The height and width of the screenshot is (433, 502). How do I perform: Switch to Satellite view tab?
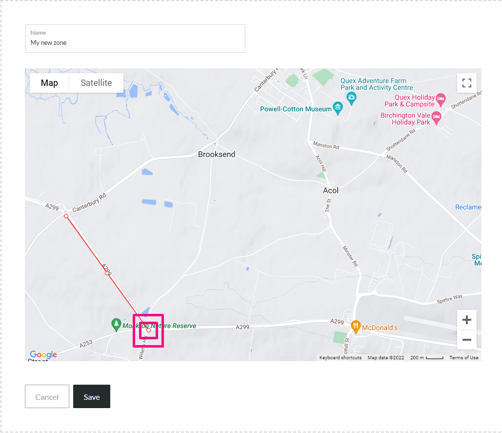(96, 83)
